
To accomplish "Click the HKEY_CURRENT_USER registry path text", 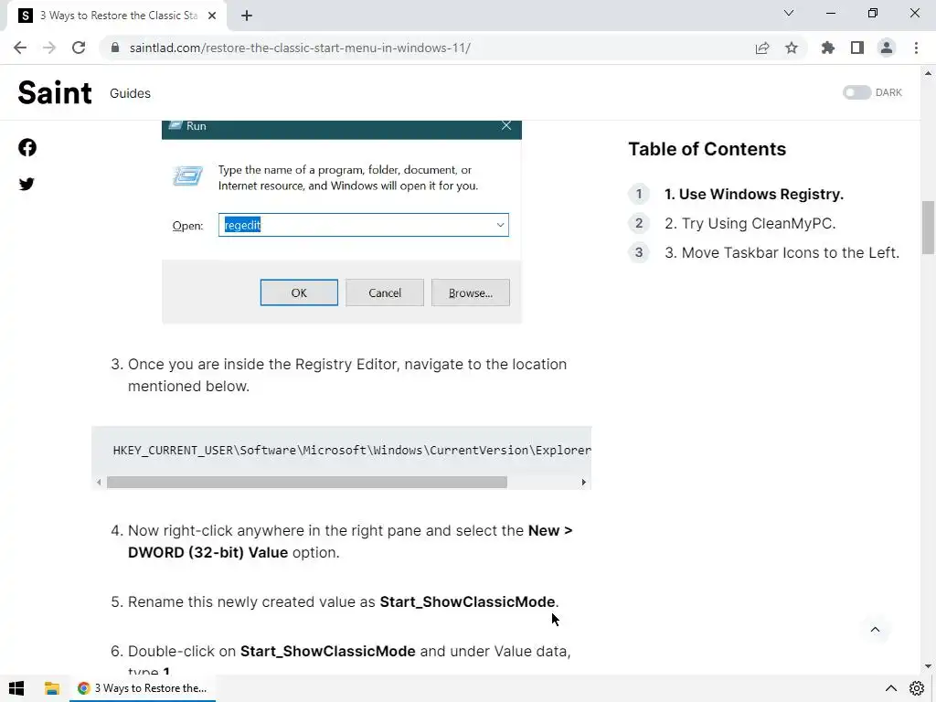I will tap(352, 450).
